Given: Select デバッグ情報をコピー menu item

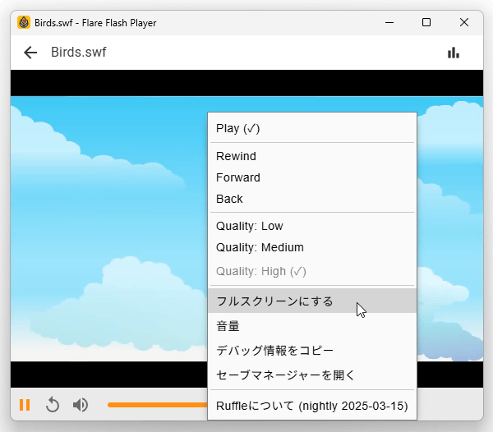Looking at the screenshot, I should [x=312, y=351].
